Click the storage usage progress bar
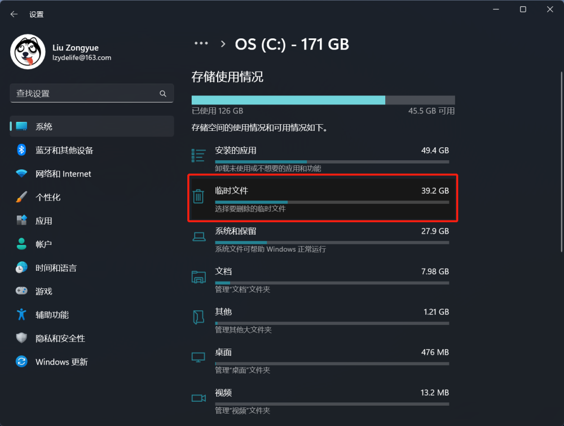This screenshot has width=564, height=426. click(323, 100)
